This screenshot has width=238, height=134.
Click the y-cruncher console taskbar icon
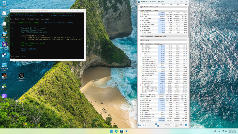tap(127, 131)
